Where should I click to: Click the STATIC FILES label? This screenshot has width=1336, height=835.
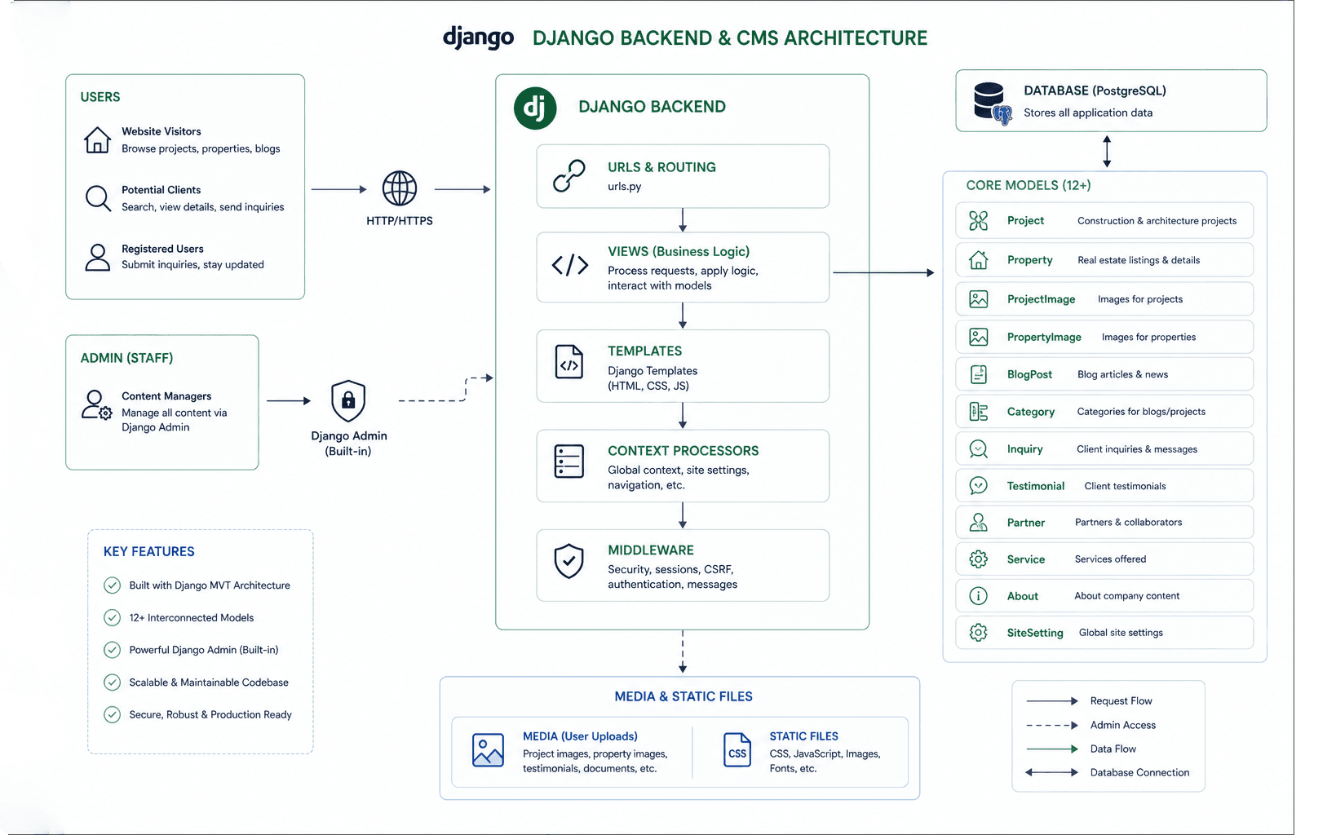803,736
